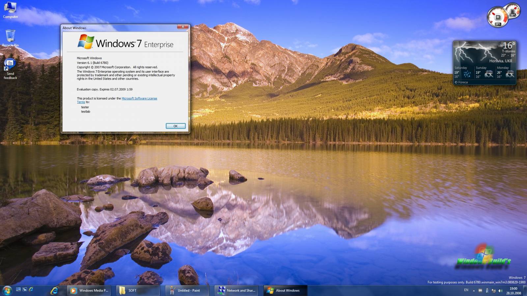The height and width of the screenshot is (296, 527).
Task: Open the Start menu orb
Action: (x=7, y=290)
